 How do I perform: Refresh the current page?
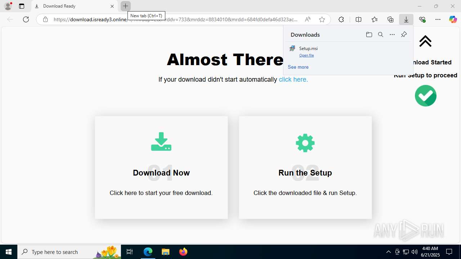click(x=26, y=19)
